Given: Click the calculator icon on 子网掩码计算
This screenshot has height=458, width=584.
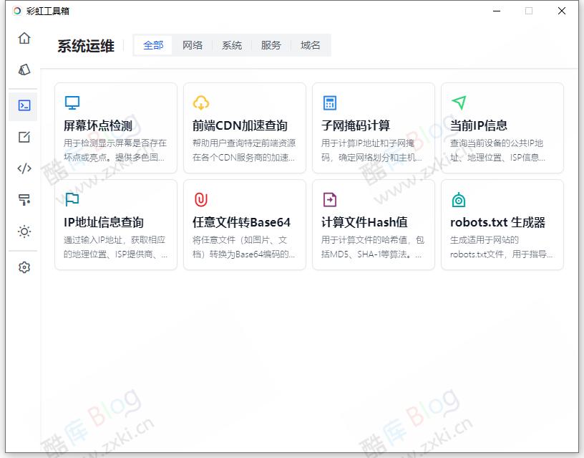Looking at the screenshot, I should click(329, 102).
